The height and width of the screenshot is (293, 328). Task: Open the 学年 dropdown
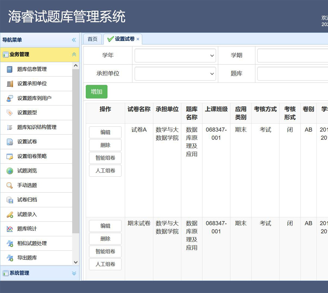coord(175,56)
